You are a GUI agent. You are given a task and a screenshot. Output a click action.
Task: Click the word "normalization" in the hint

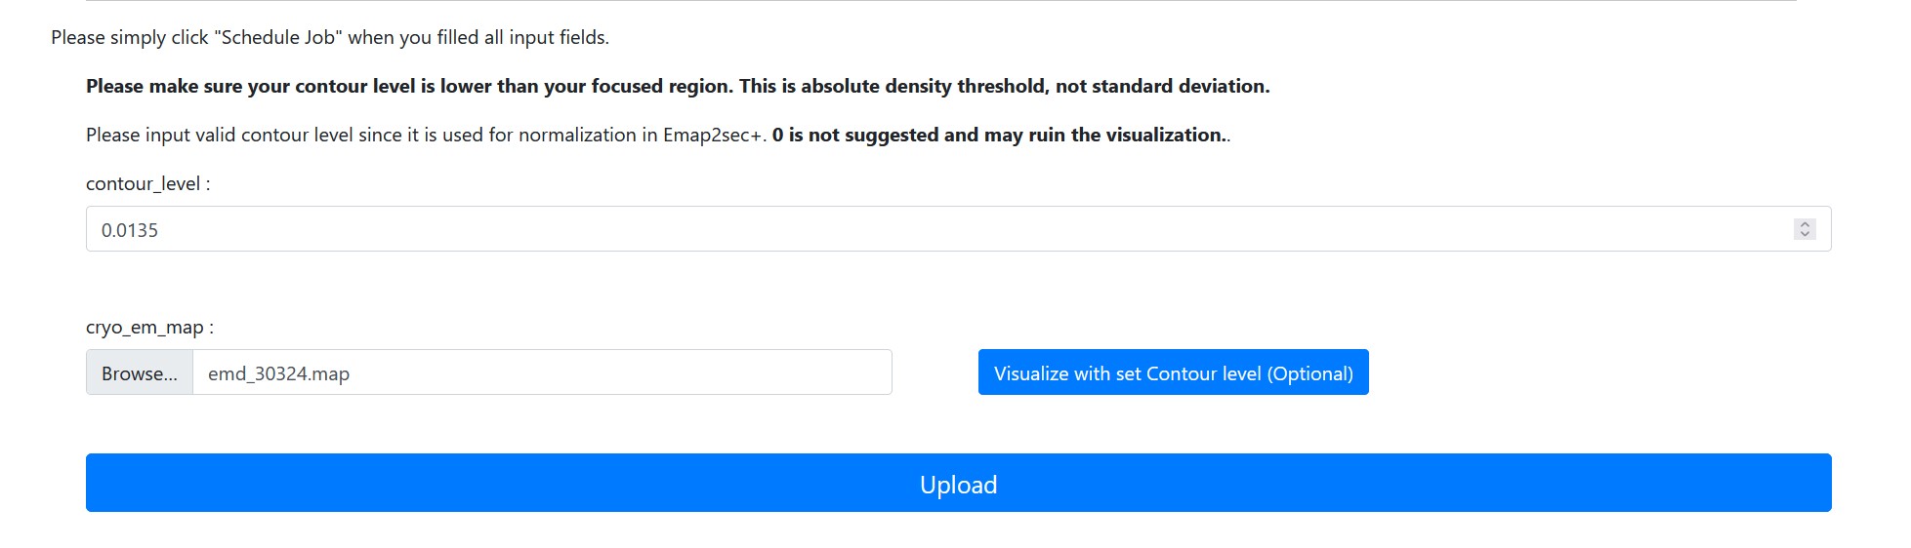tap(577, 135)
